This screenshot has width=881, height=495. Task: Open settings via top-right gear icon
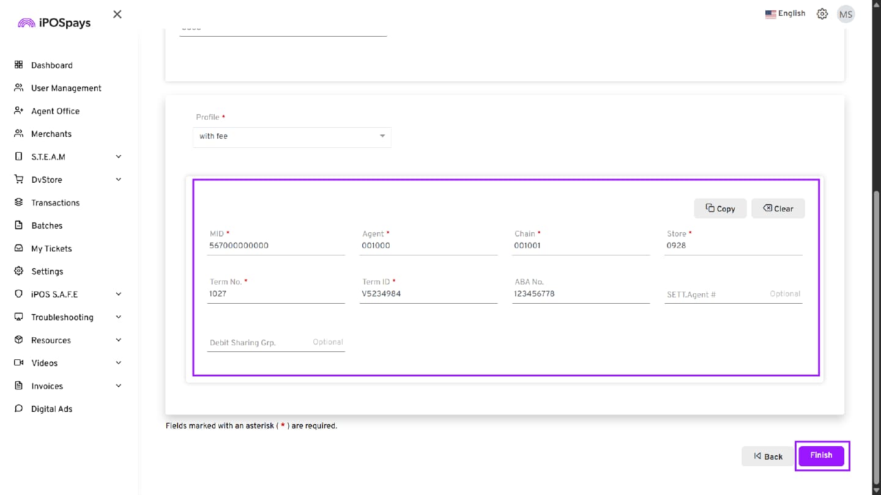822,14
